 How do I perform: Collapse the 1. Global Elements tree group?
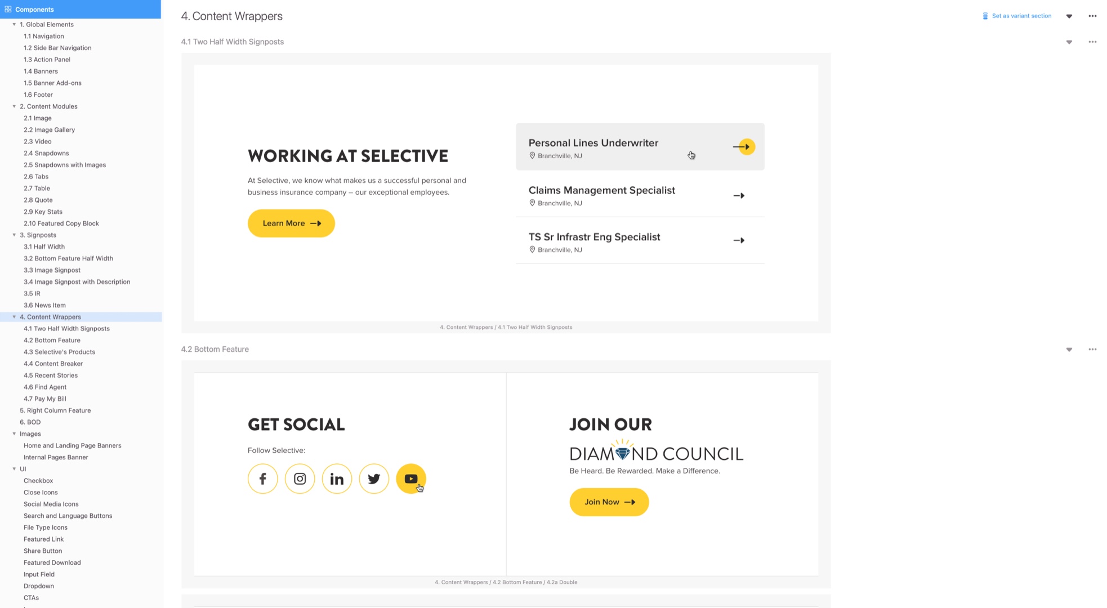click(x=14, y=24)
